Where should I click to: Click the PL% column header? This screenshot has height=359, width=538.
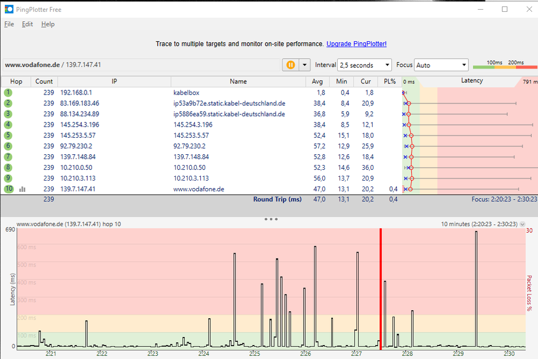tap(390, 81)
